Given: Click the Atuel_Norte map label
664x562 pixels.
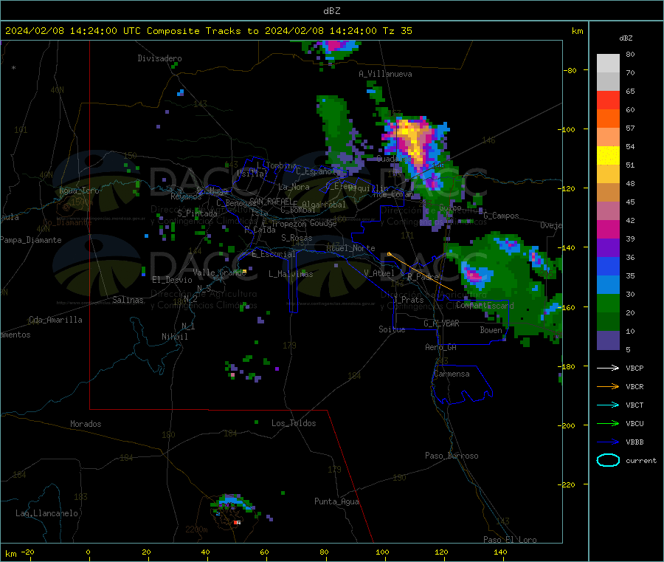Looking at the screenshot, I should tap(350, 248).
